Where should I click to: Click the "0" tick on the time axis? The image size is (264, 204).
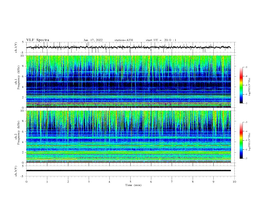[x=26, y=182]
